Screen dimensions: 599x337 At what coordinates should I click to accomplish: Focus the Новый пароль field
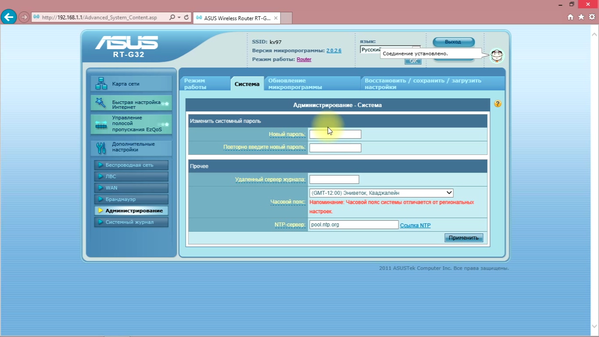click(x=335, y=134)
